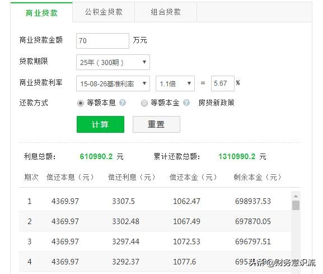Open the 1.1倍 rate multiplier dropdown
Image resolution: width=323 pixels, height=274 pixels.
[x=175, y=83]
